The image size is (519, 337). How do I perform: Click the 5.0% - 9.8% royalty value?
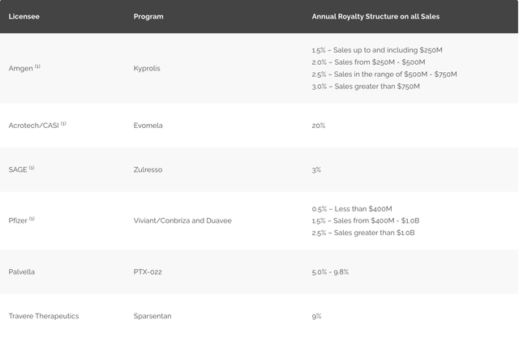click(330, 272)
